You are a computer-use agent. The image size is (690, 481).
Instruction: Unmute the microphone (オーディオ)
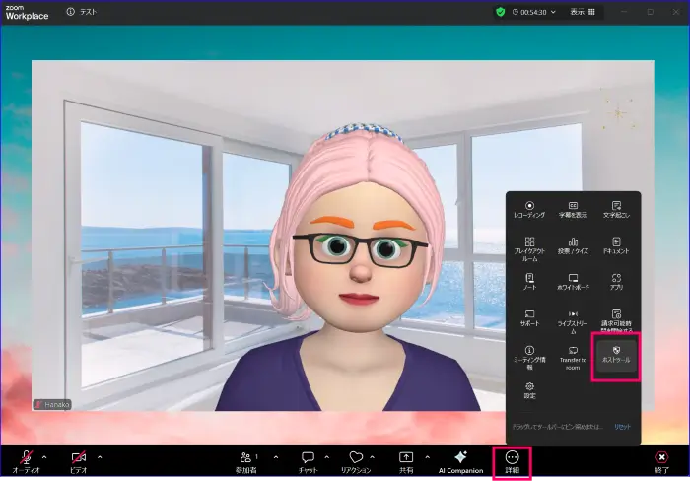[26, 460]
